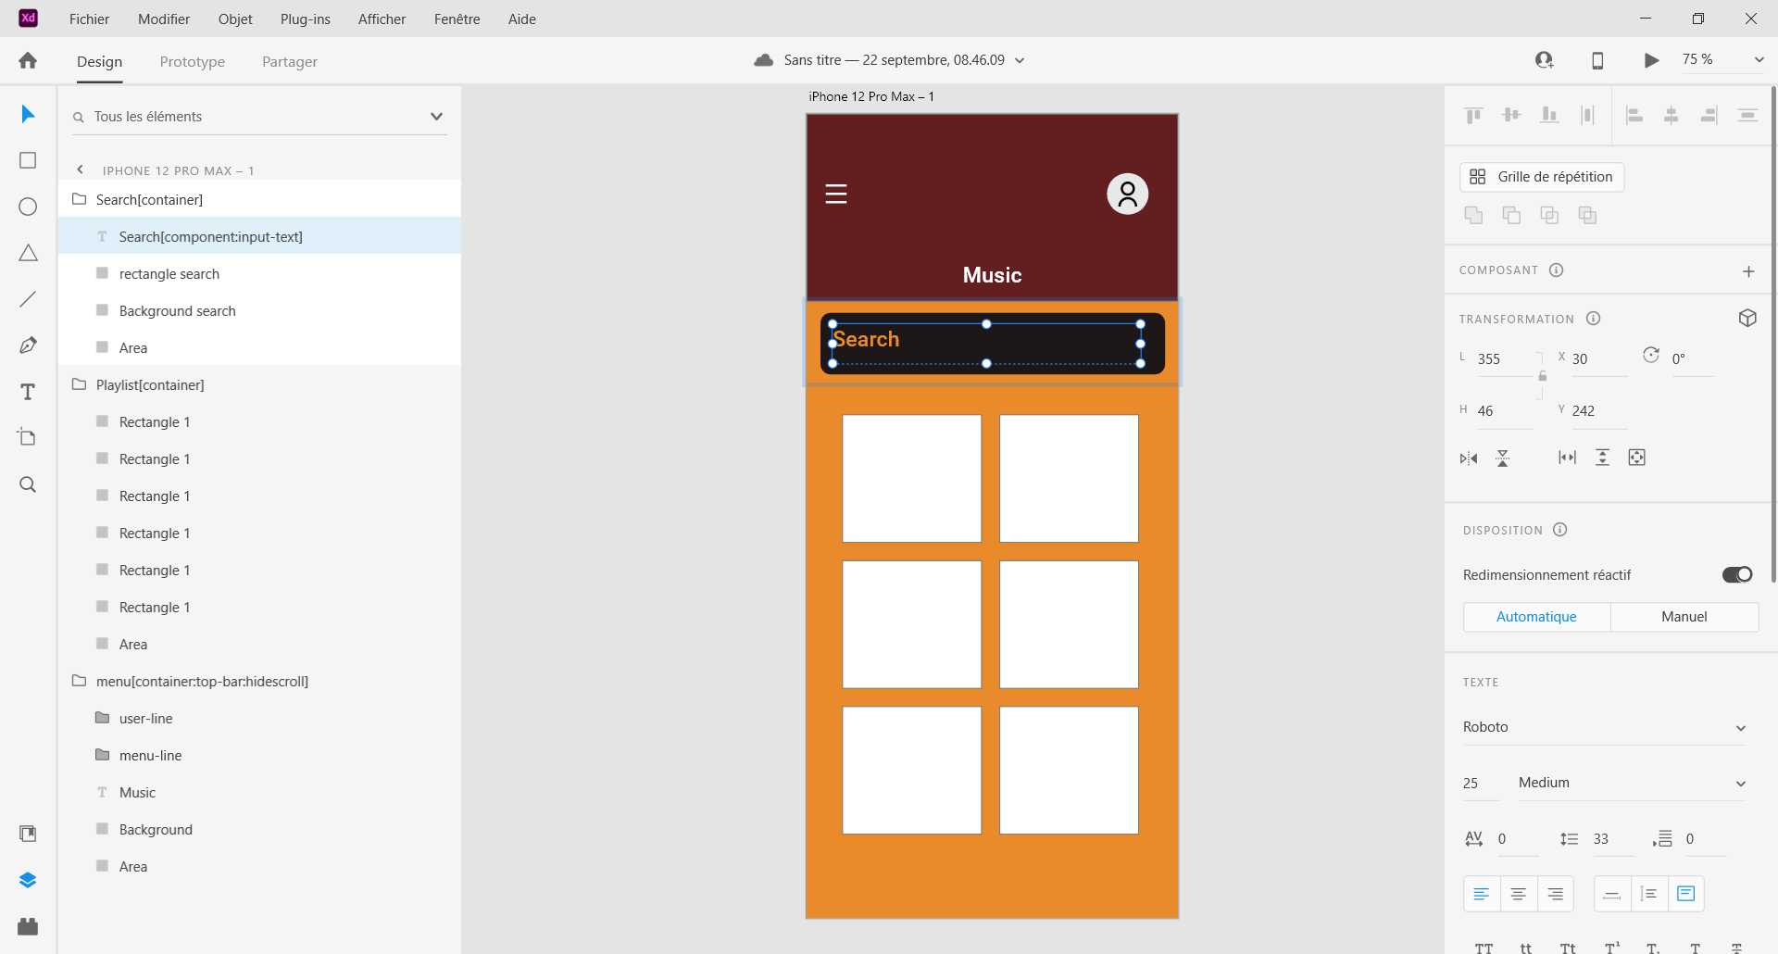Select Manuel responsive mode
The width and height of the screenshot is (1778, 954).
click(1684, 617)
